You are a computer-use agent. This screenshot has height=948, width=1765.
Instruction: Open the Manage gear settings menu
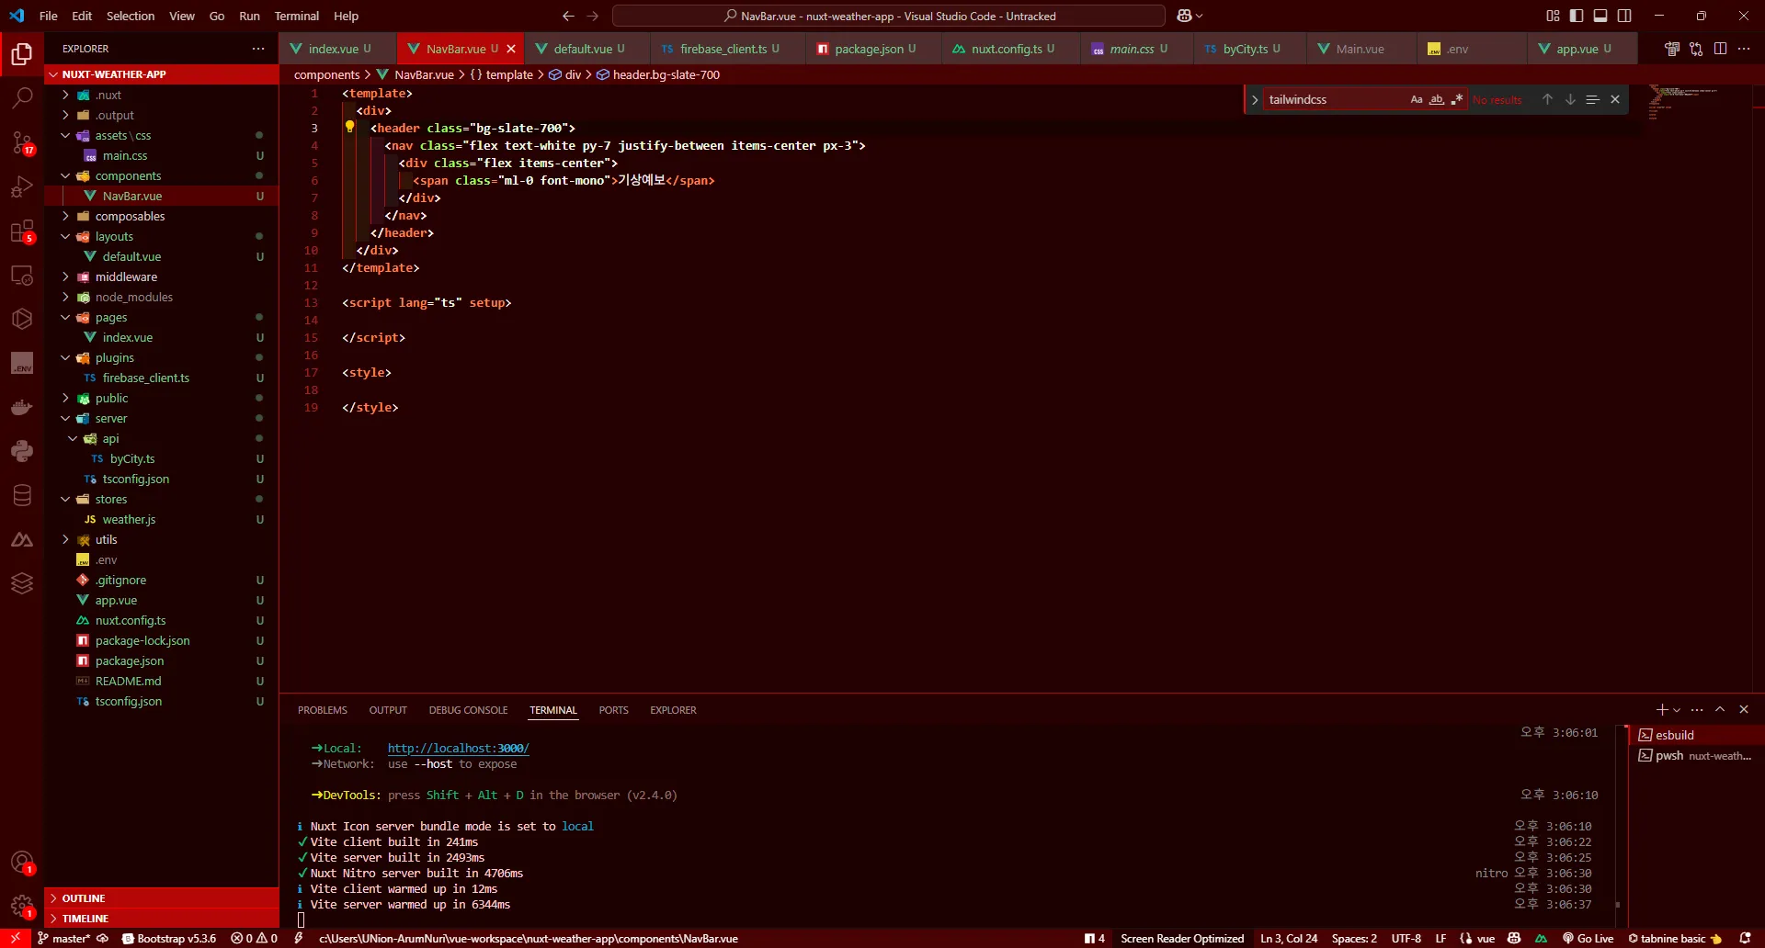(x=22, y=907)
